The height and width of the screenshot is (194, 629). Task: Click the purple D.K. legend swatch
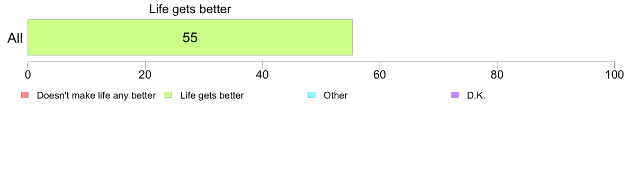pos(455,95)
